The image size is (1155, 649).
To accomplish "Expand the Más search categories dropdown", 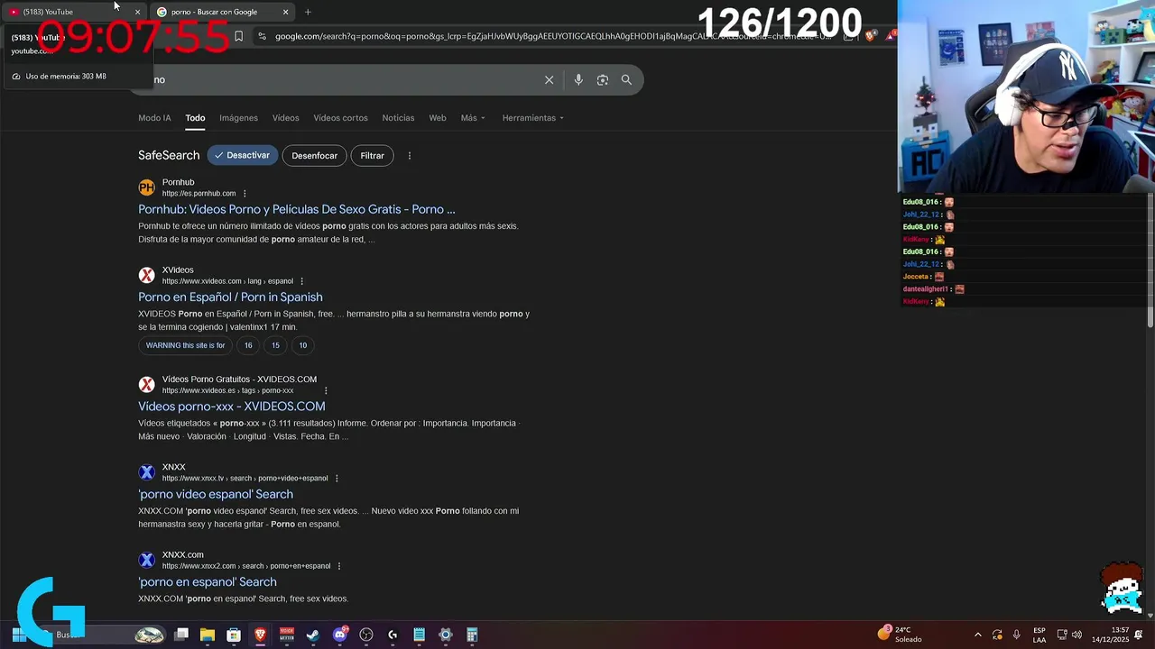I will point(473,118).
